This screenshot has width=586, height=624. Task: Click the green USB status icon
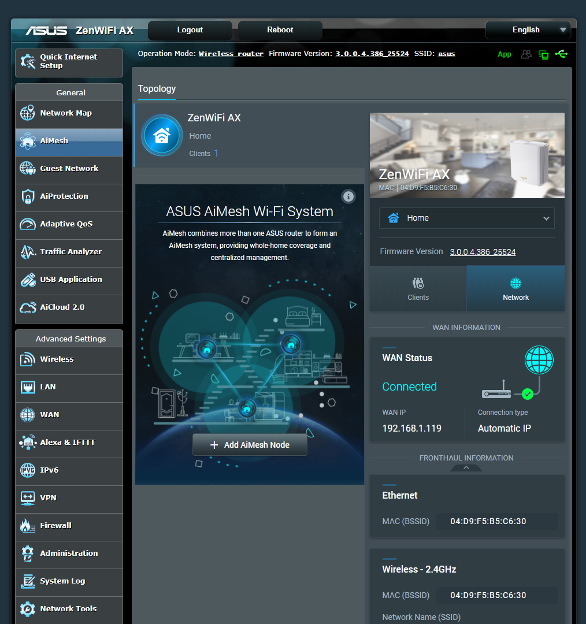(x=561, y=54)
